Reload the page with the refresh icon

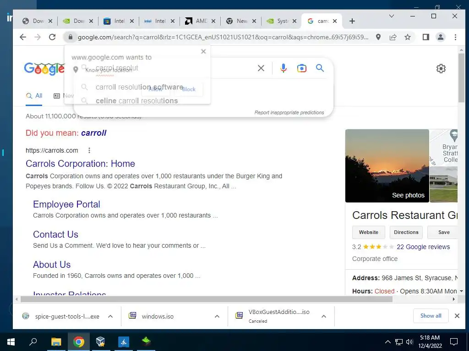(x=52, y=37)
